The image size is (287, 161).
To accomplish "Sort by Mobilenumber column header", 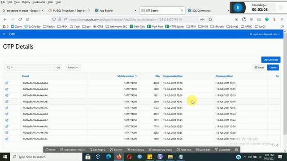I will (x=126, y=76).
